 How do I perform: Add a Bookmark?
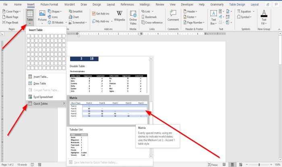pyautogui.click(x=149, y=17)
